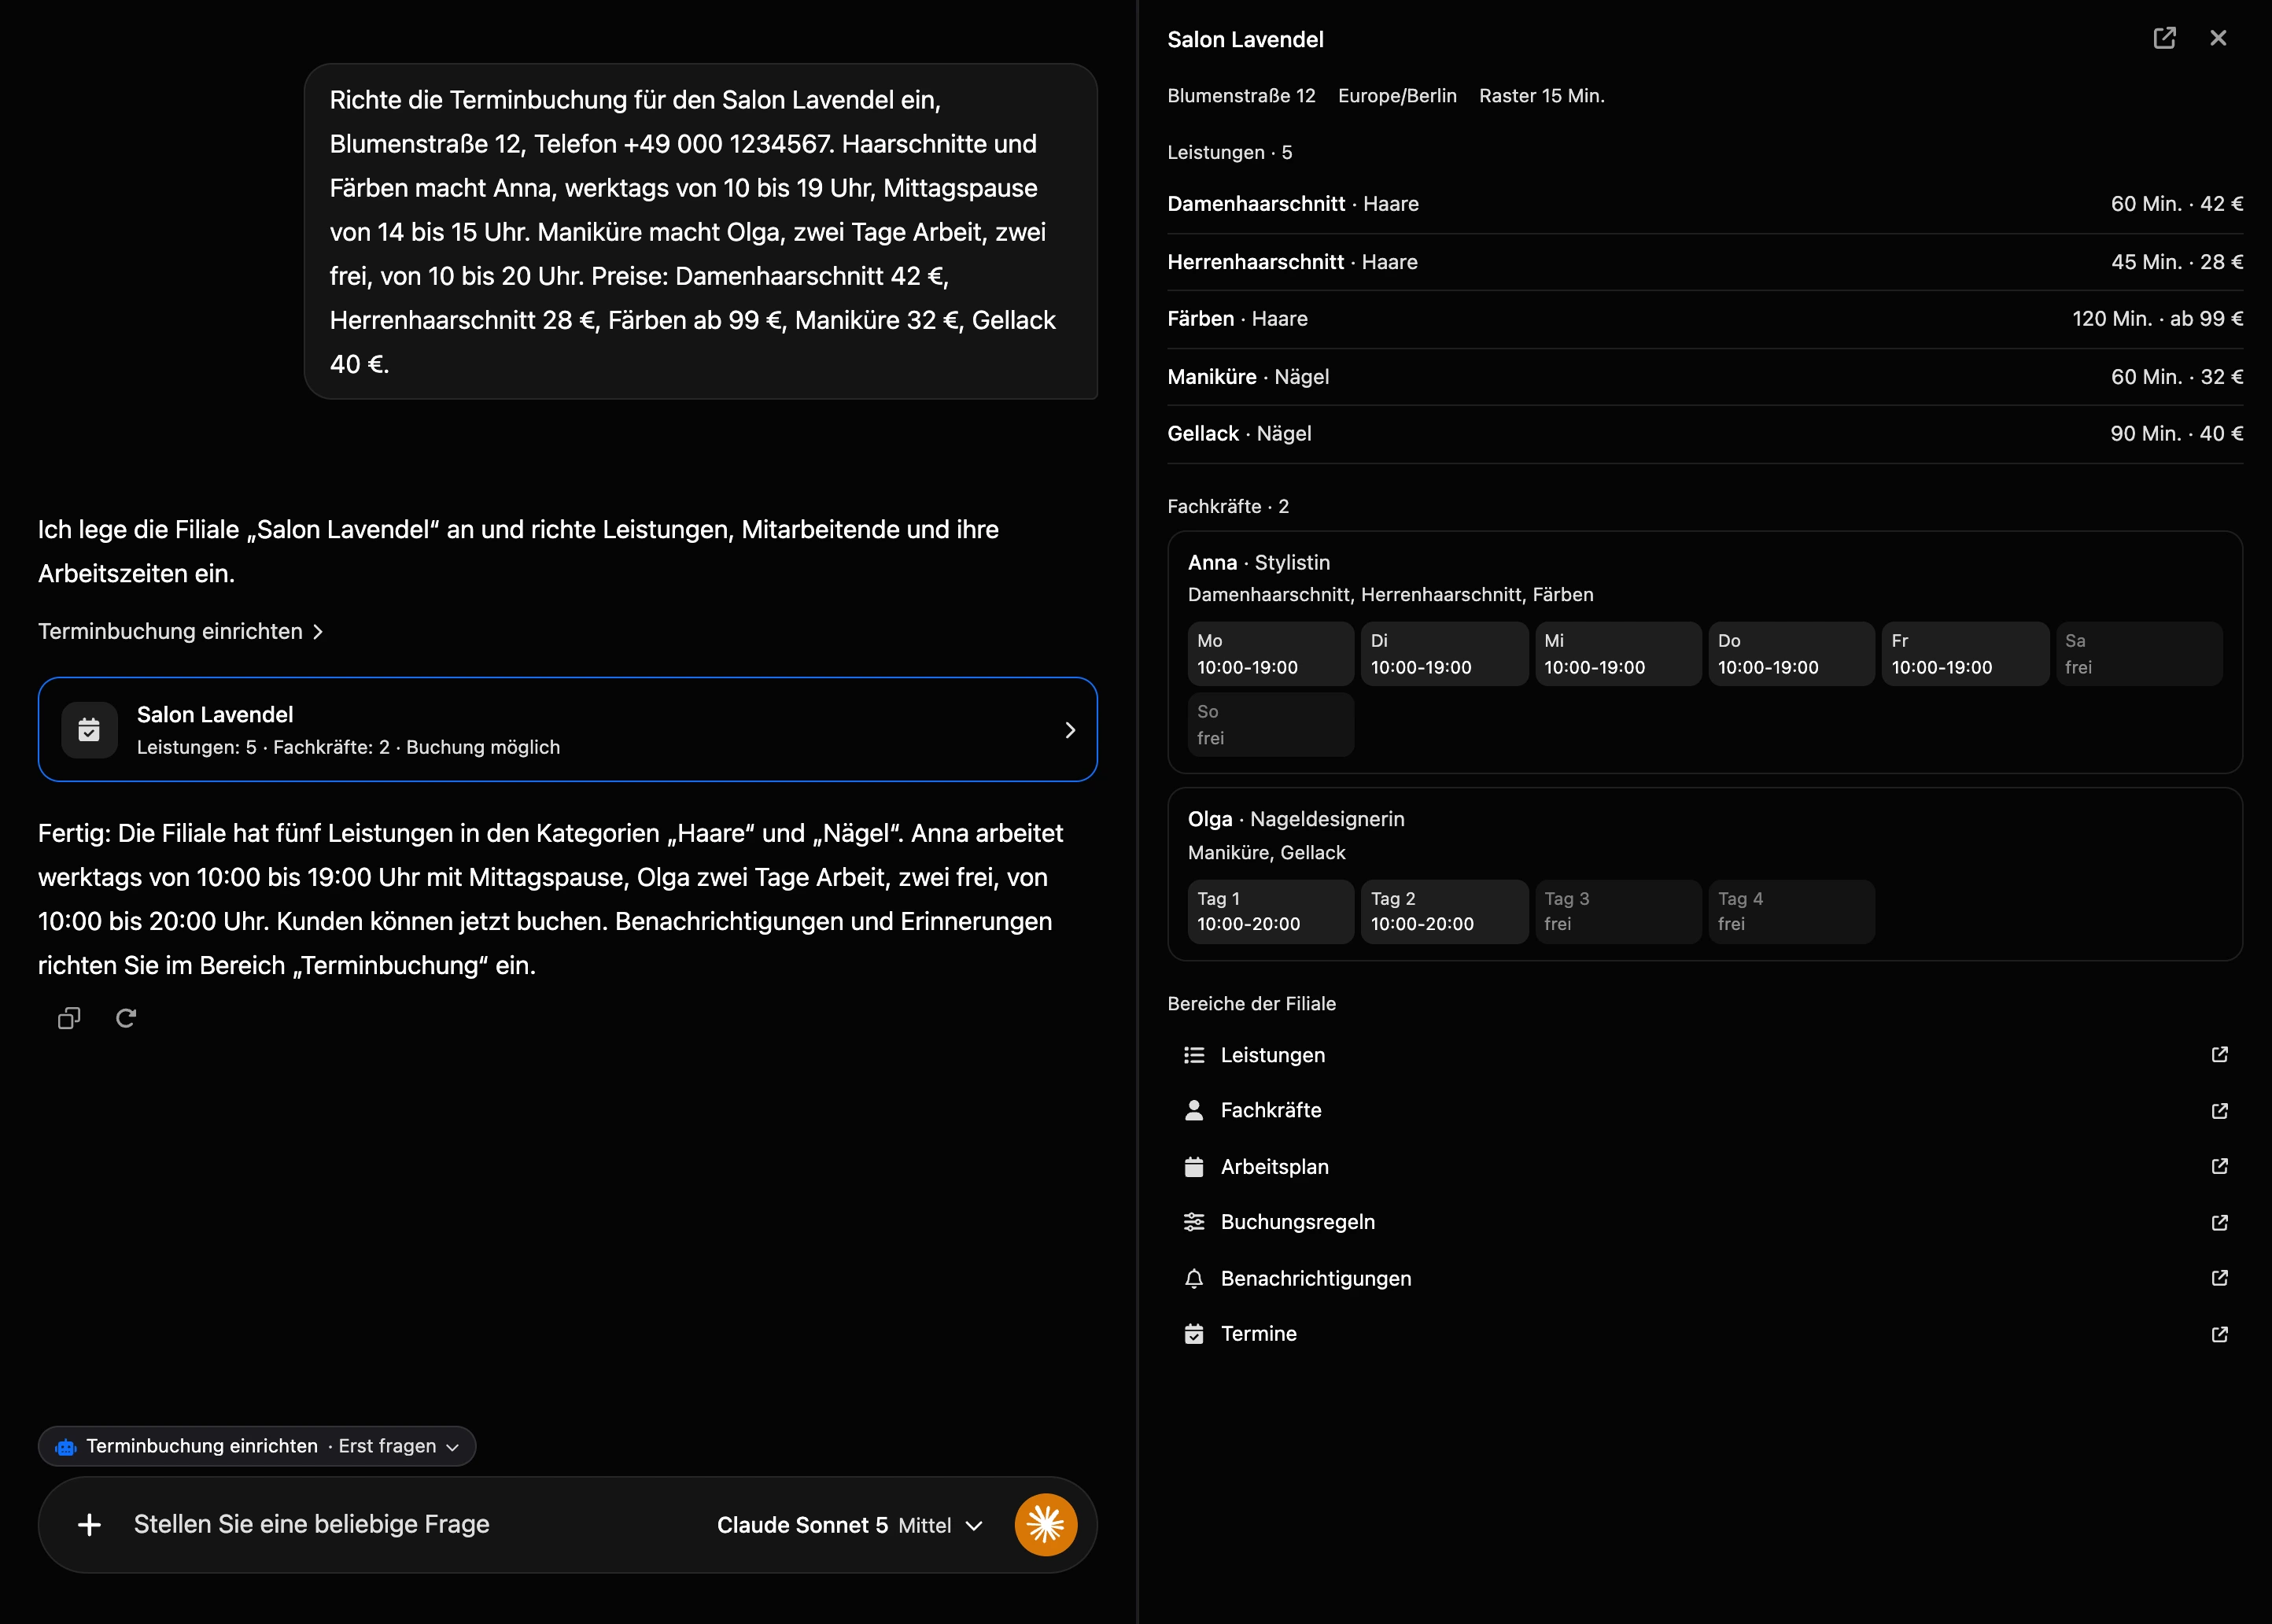This screenshot has width=2272, height=1624.
Task: Close the Salon Lavendel side panel
Action: (x=2218, y=38)
